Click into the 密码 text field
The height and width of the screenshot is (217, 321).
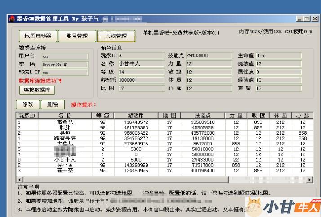click(x=65, y=64)
